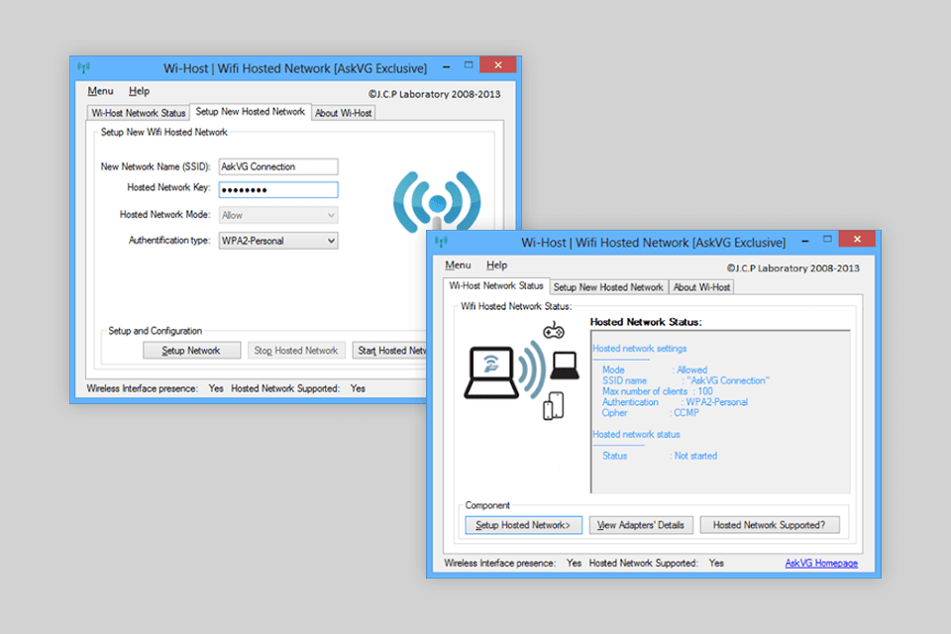
Task: Expand the Hosted Network Mode dropdown
Action: click(278, 215)
